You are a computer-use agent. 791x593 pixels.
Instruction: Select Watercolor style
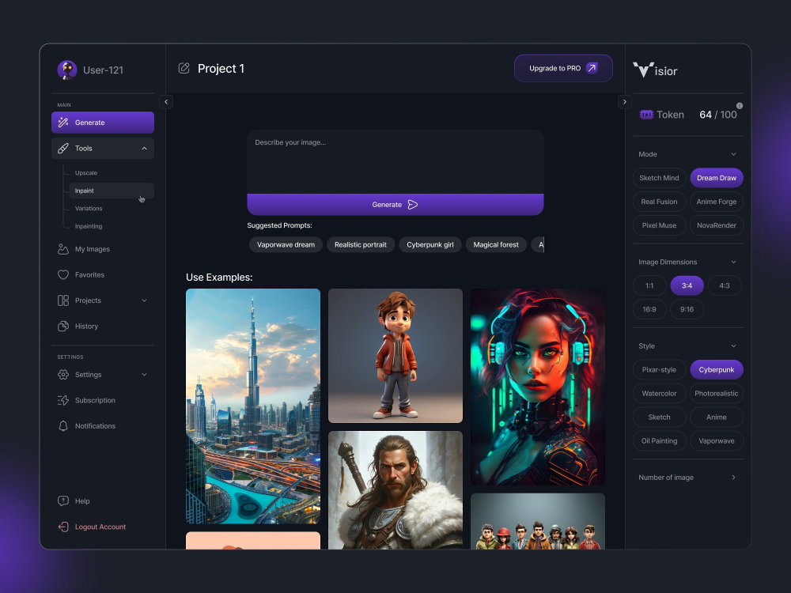tap(659, 393)
